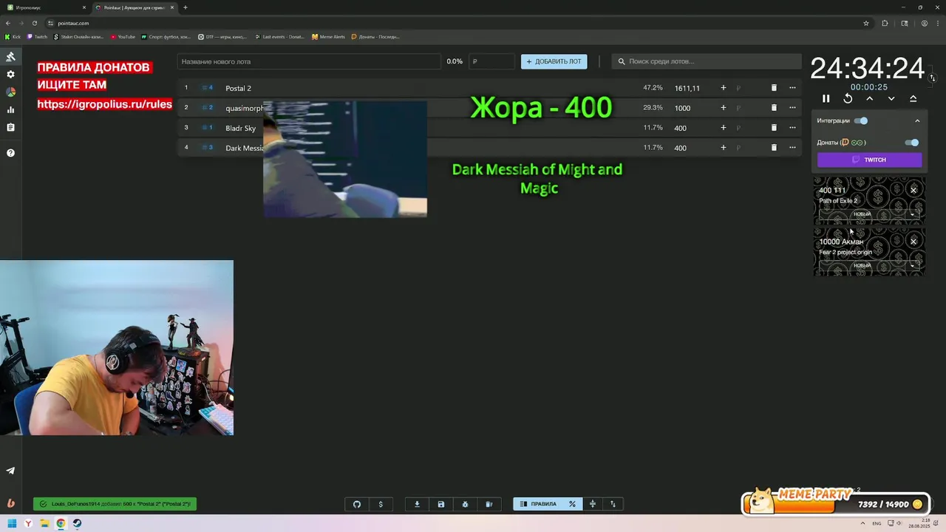Click the MEME PARTY progress bar widget
Viewport: 946px width, 532px height.
[835, 502]
